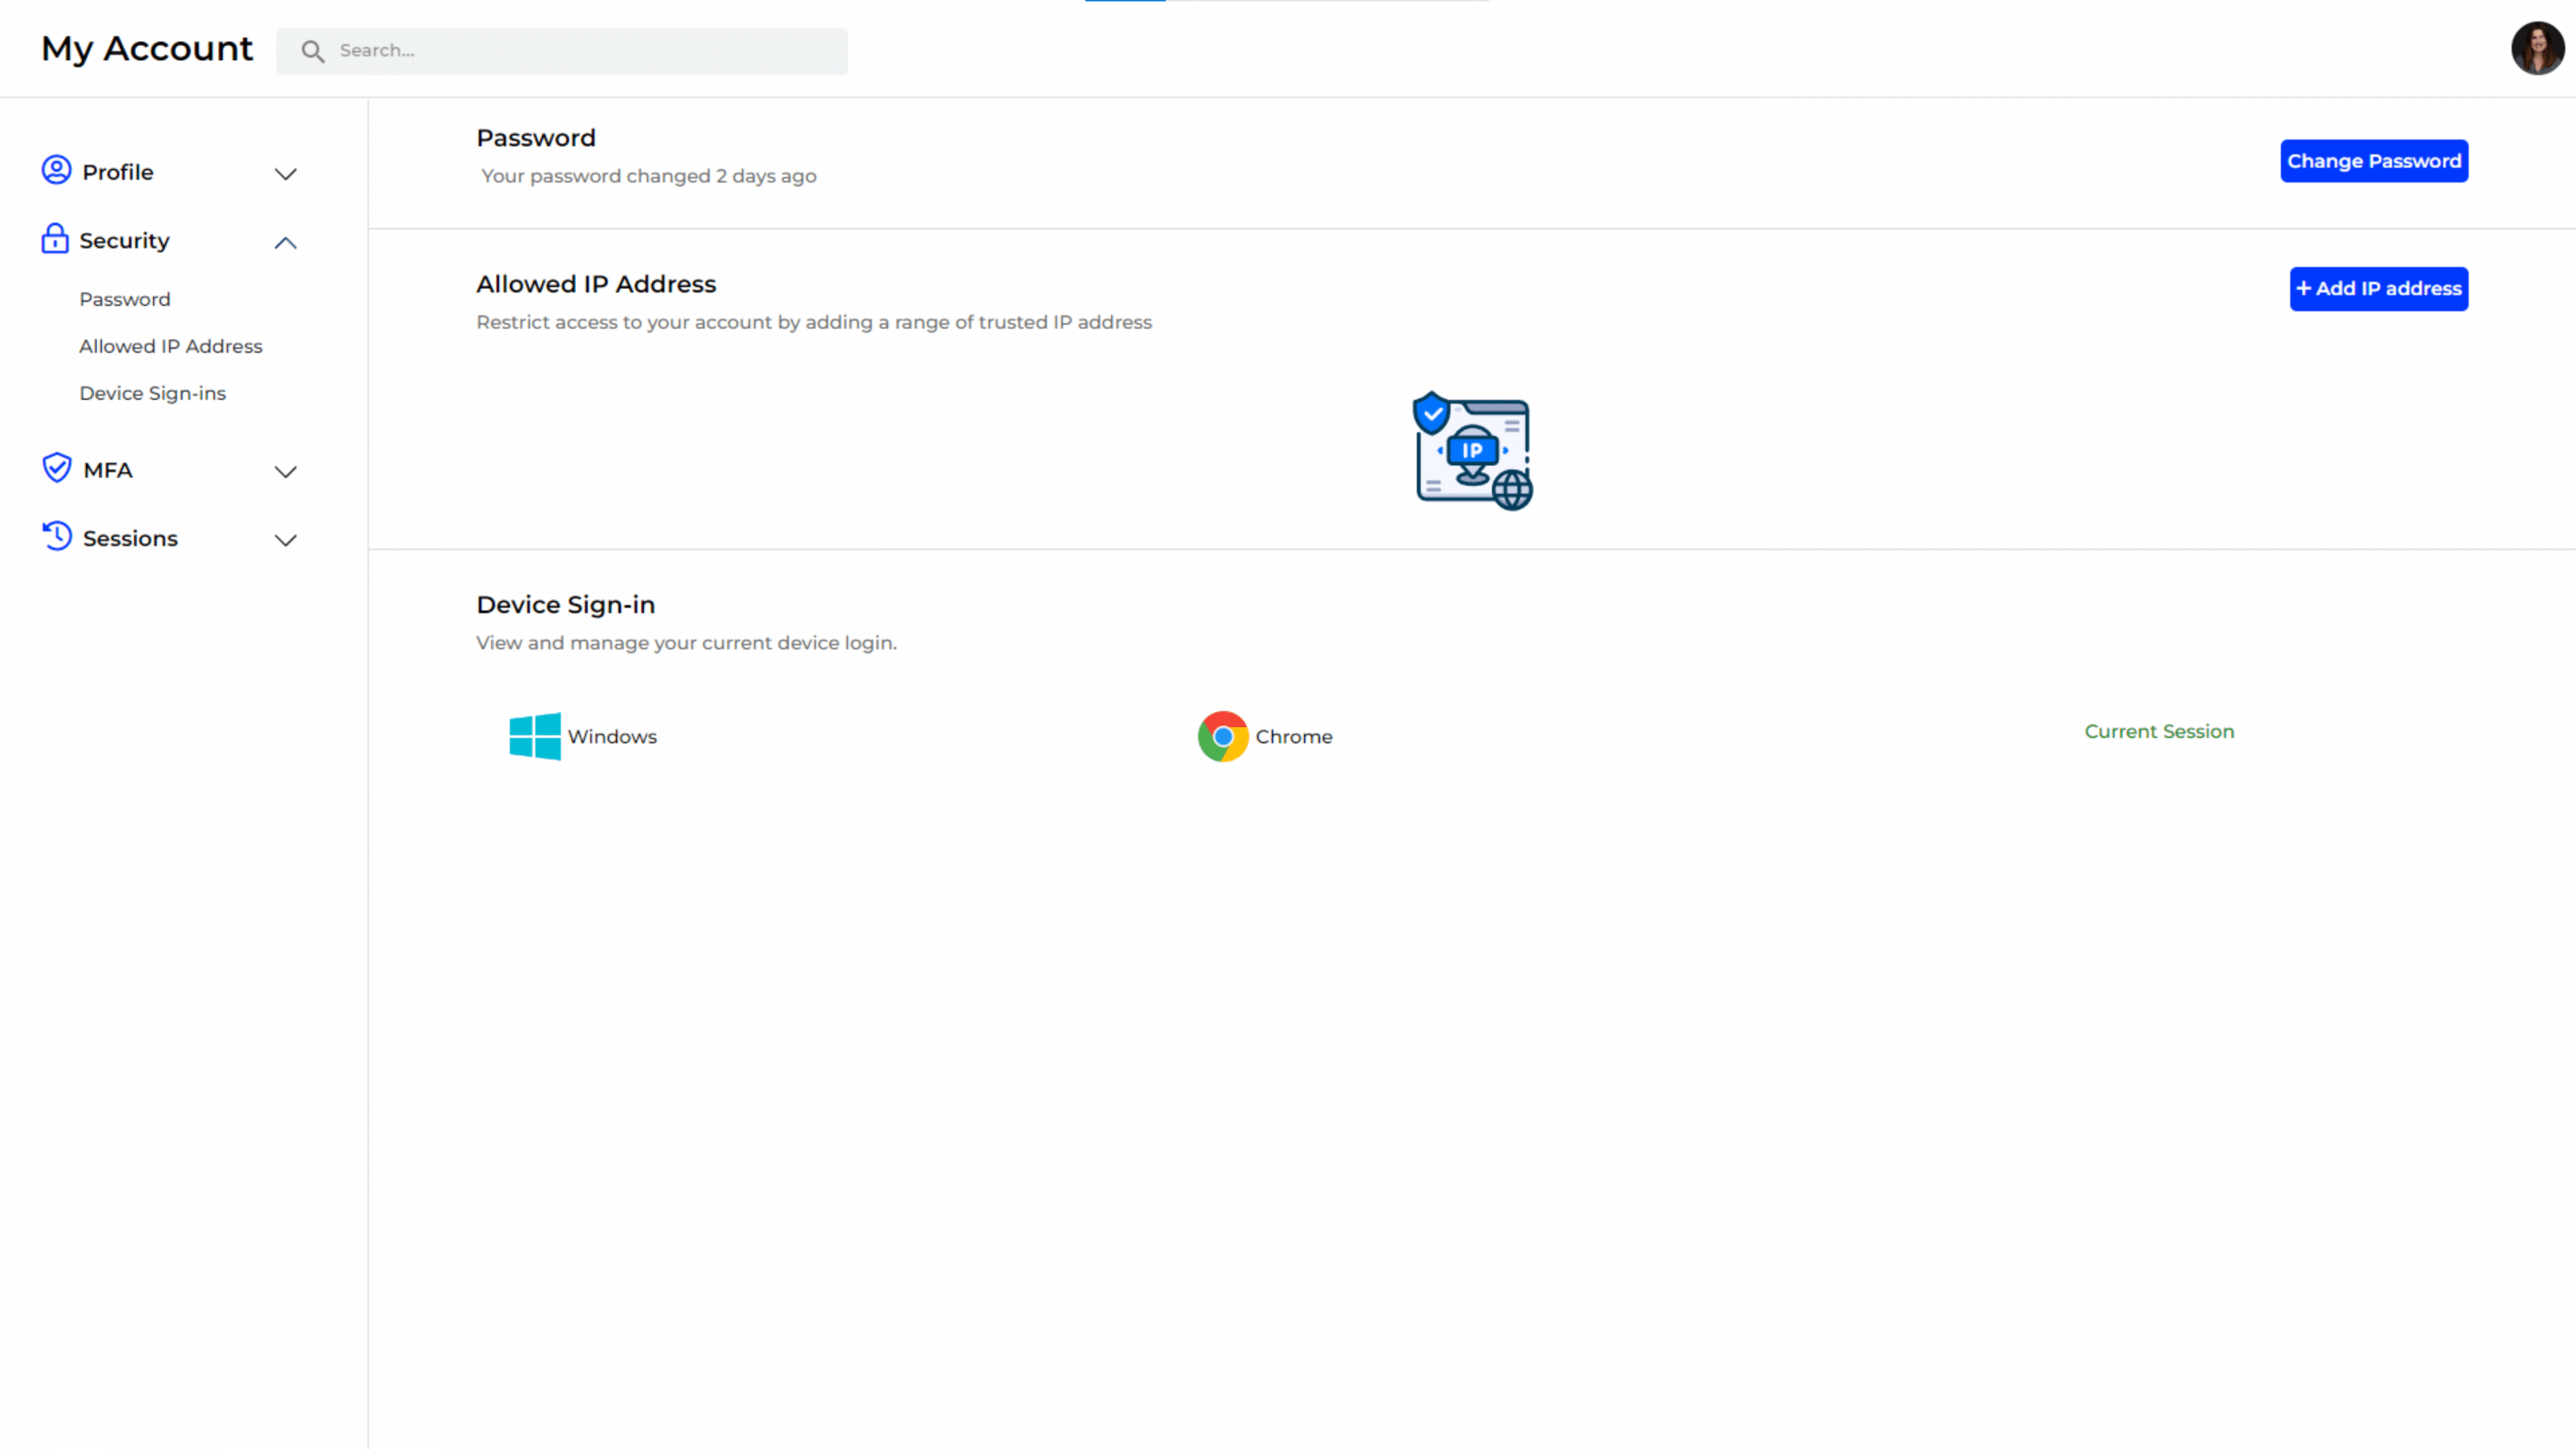Click the Add IP address button
2576x1449 pixels.
pyautogui.click(x=2379, y=288)
